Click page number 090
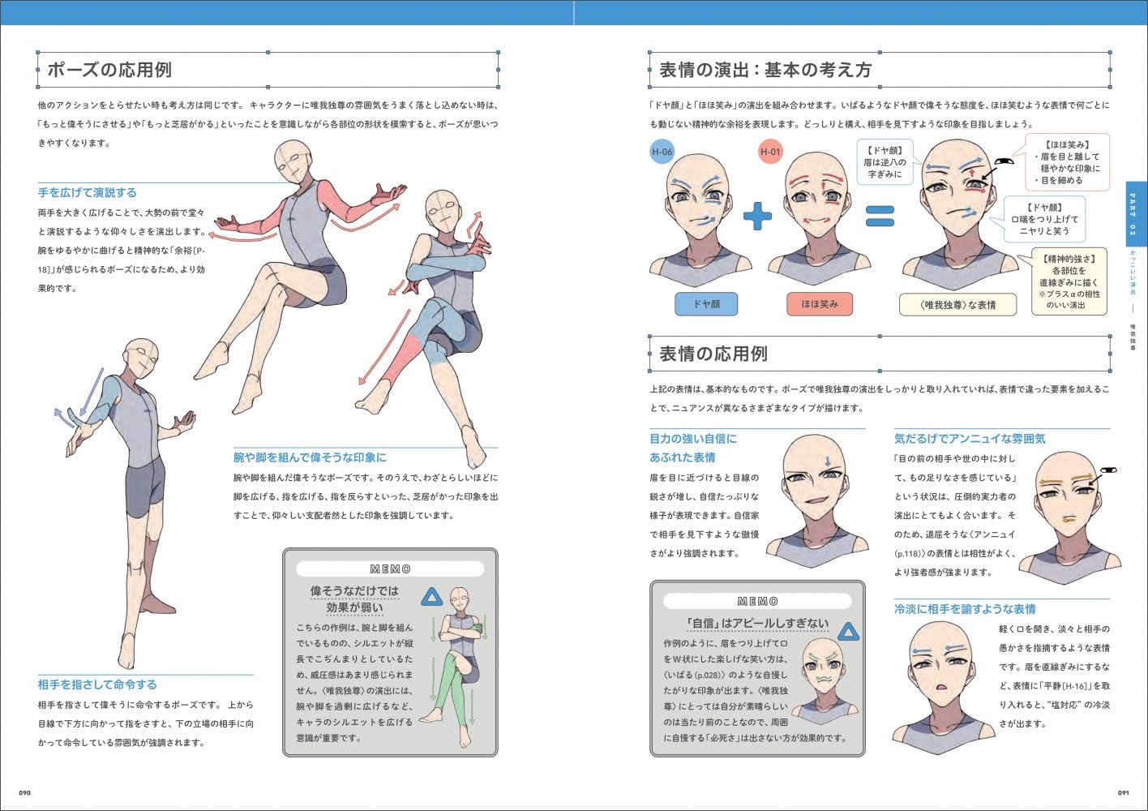The image size is (1148, 811). [x=24, y=792]
